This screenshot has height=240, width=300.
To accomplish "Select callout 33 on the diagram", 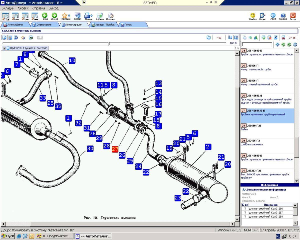I will click(43, 98).
